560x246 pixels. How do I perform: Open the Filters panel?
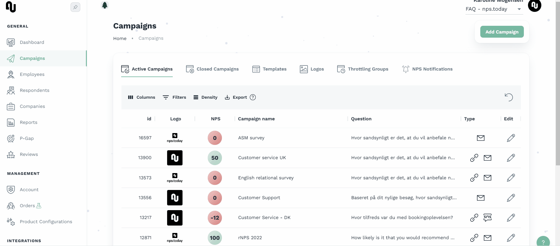(x=175, y=97)
